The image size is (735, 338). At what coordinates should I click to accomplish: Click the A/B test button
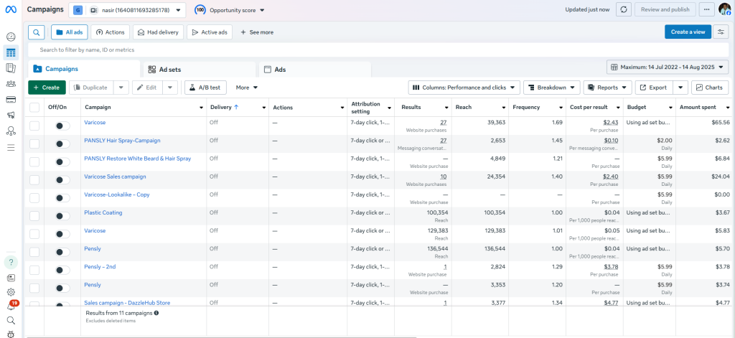coord(206,88)
